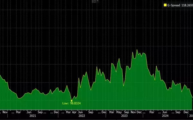
Task: Click the Jun label in the 2022 span
Action: coord(80,112)
